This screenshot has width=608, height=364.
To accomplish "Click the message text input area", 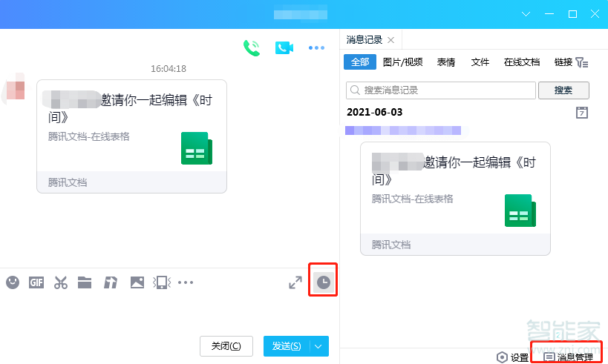I will pyautogui.click(x=169, y=313).
